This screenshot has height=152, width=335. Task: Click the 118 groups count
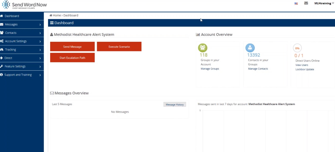[204, 55]
